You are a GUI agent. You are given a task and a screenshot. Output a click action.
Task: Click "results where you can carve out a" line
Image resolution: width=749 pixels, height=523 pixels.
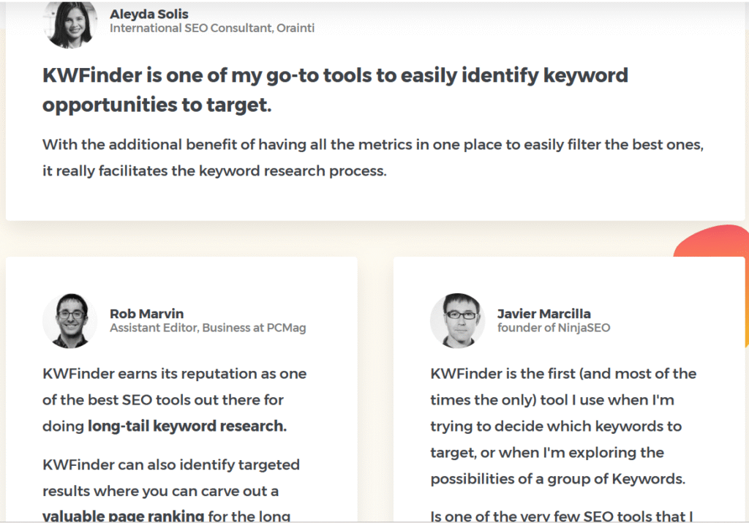point(160,491)
